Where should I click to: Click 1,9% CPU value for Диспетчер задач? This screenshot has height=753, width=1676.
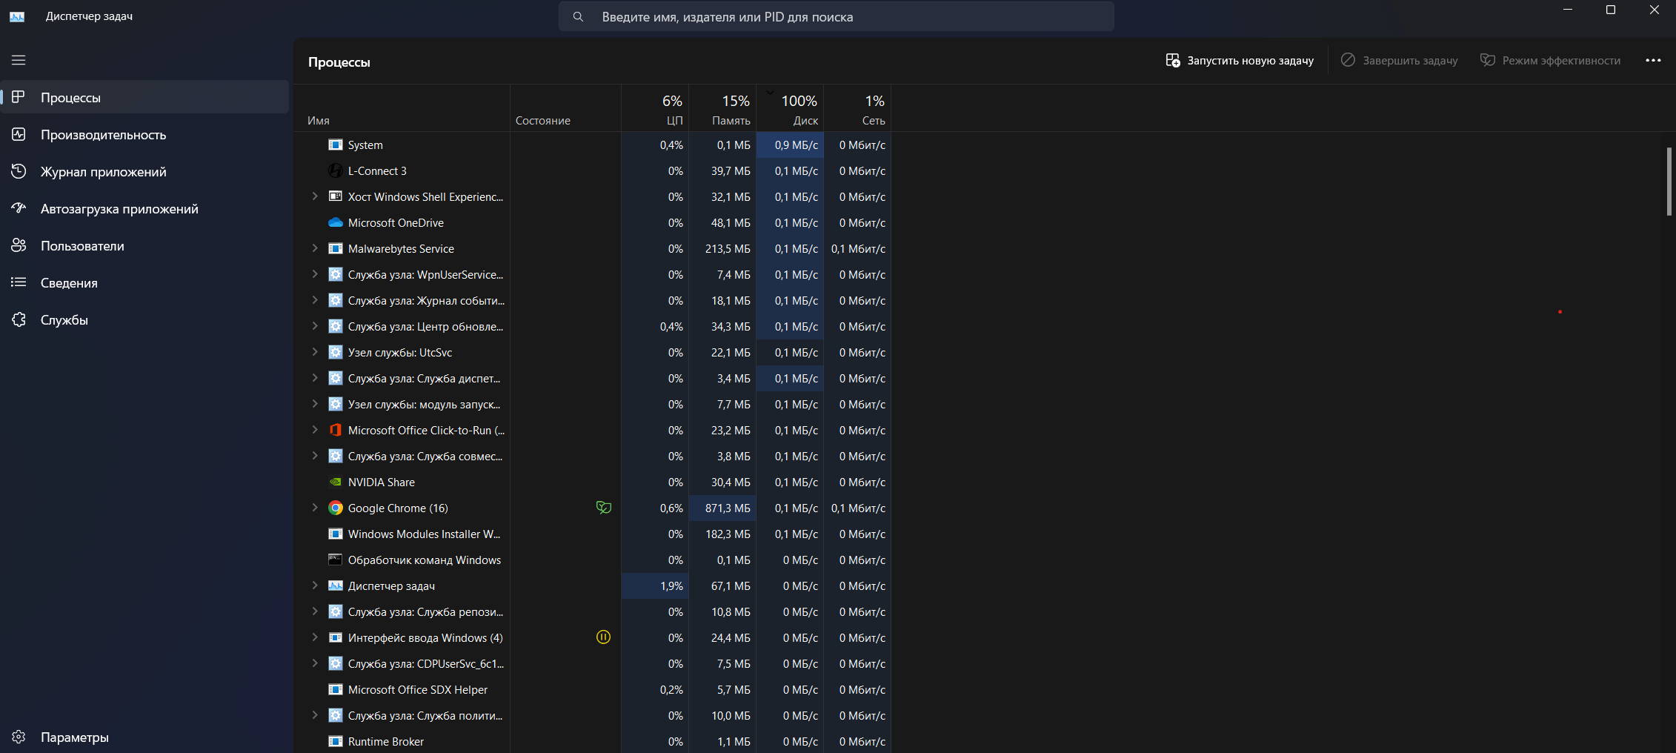(671, 586)
